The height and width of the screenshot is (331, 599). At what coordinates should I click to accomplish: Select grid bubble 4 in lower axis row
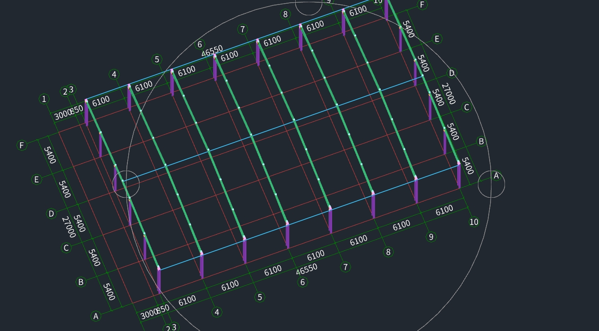[x=217, y=312]
